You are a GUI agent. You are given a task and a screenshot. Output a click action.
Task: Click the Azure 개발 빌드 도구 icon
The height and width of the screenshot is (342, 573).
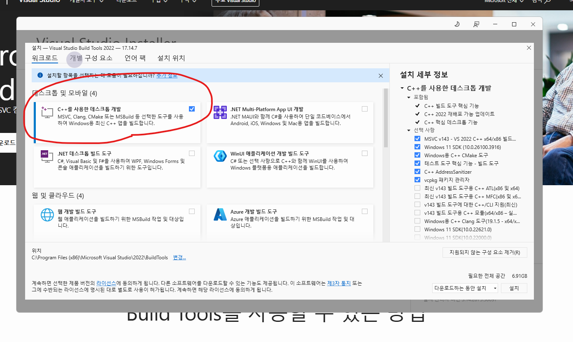(220, 214)
